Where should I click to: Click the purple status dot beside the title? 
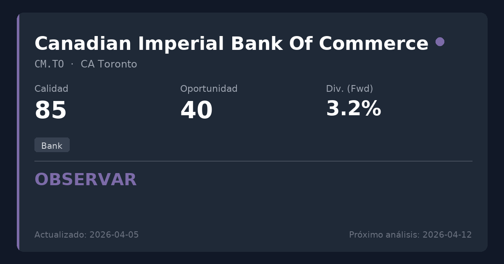coord(440,42)
